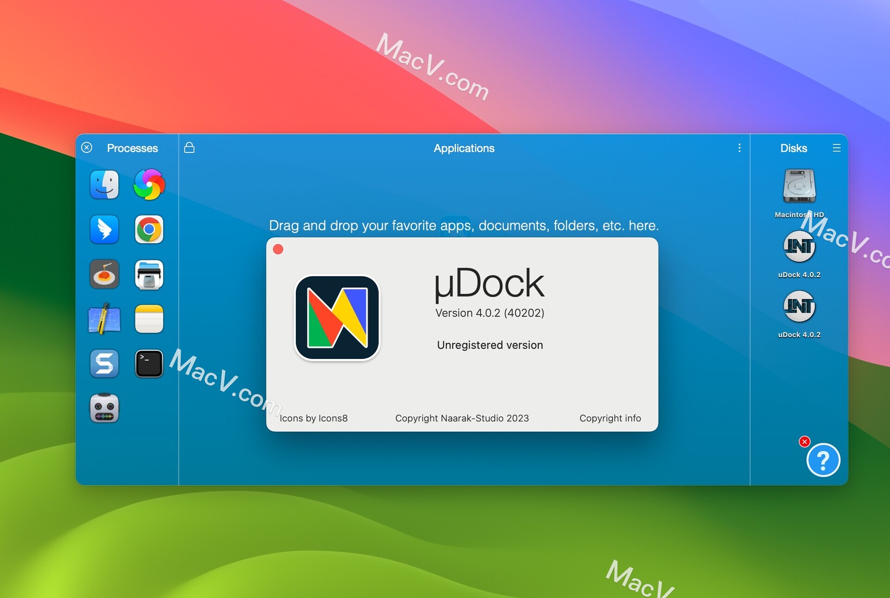Open the three-dot Applications options menu
The width and height of the screenshot is (890, 598).
click(739, 148)
